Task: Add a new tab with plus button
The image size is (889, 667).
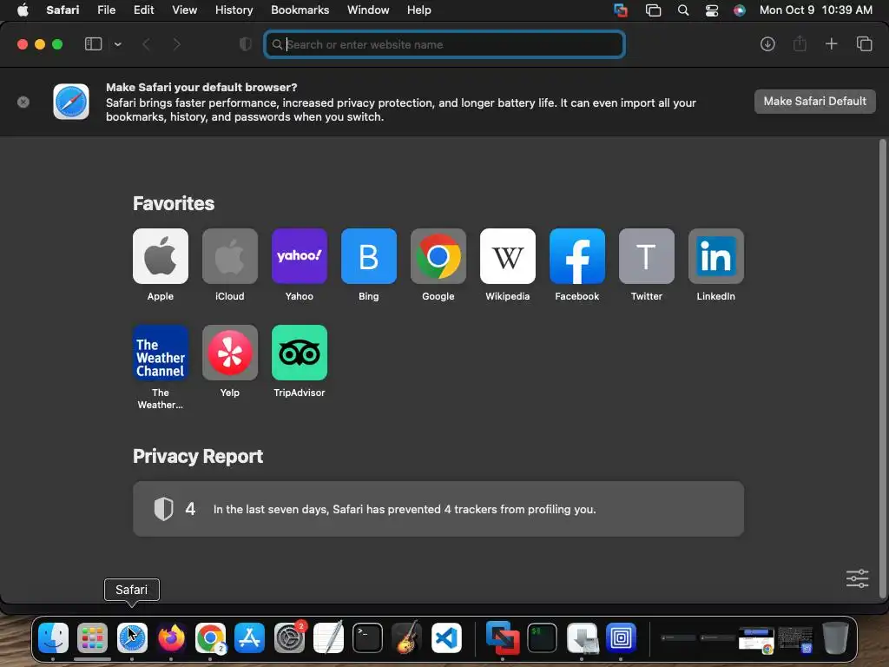Action: tap(831, 43)
